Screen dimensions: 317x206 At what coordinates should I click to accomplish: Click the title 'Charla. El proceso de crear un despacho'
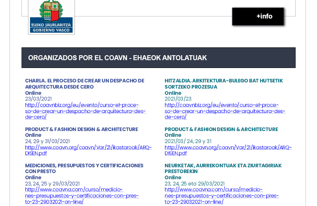[85, 84]
